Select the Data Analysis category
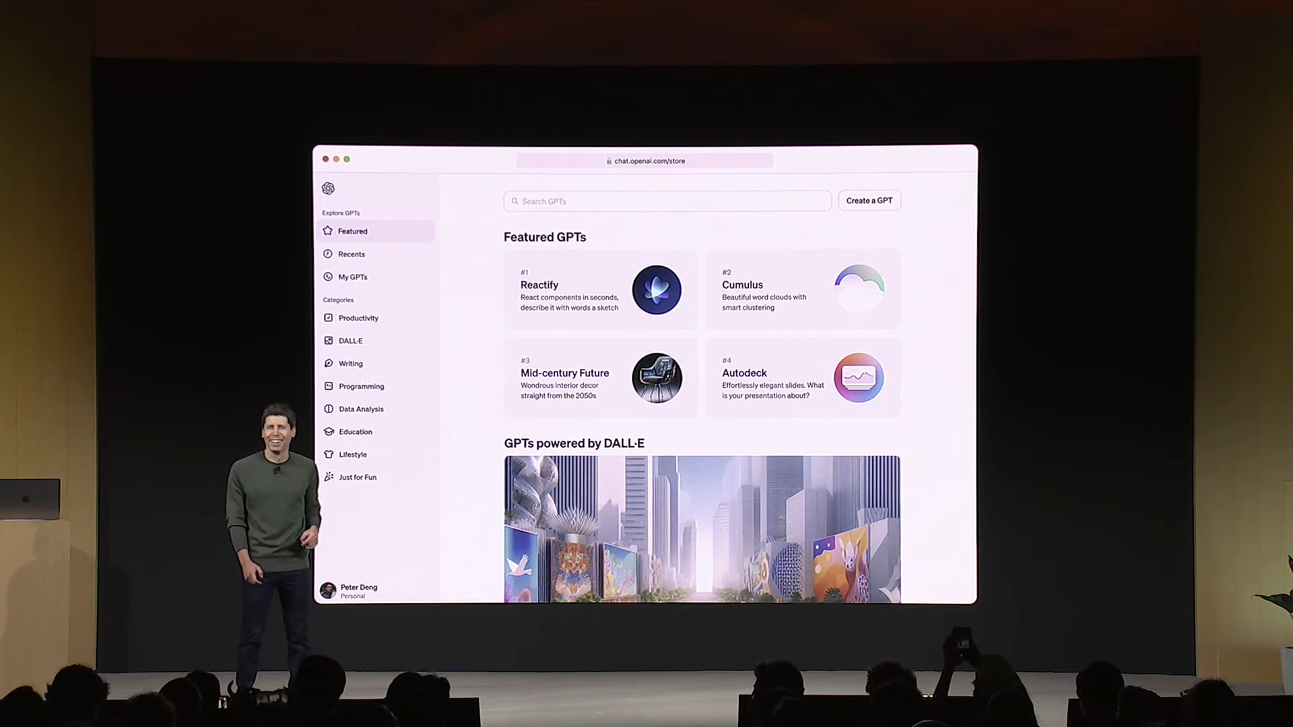The width and height of the screenshot is (1293, 727). (361, 409)
